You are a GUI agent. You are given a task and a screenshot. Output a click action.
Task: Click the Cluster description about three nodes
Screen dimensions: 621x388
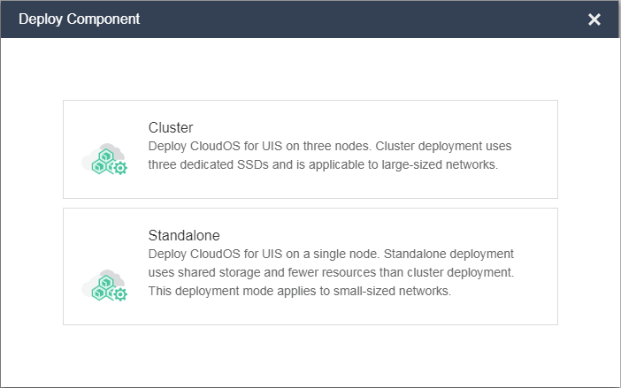click(x=330, y=146)
